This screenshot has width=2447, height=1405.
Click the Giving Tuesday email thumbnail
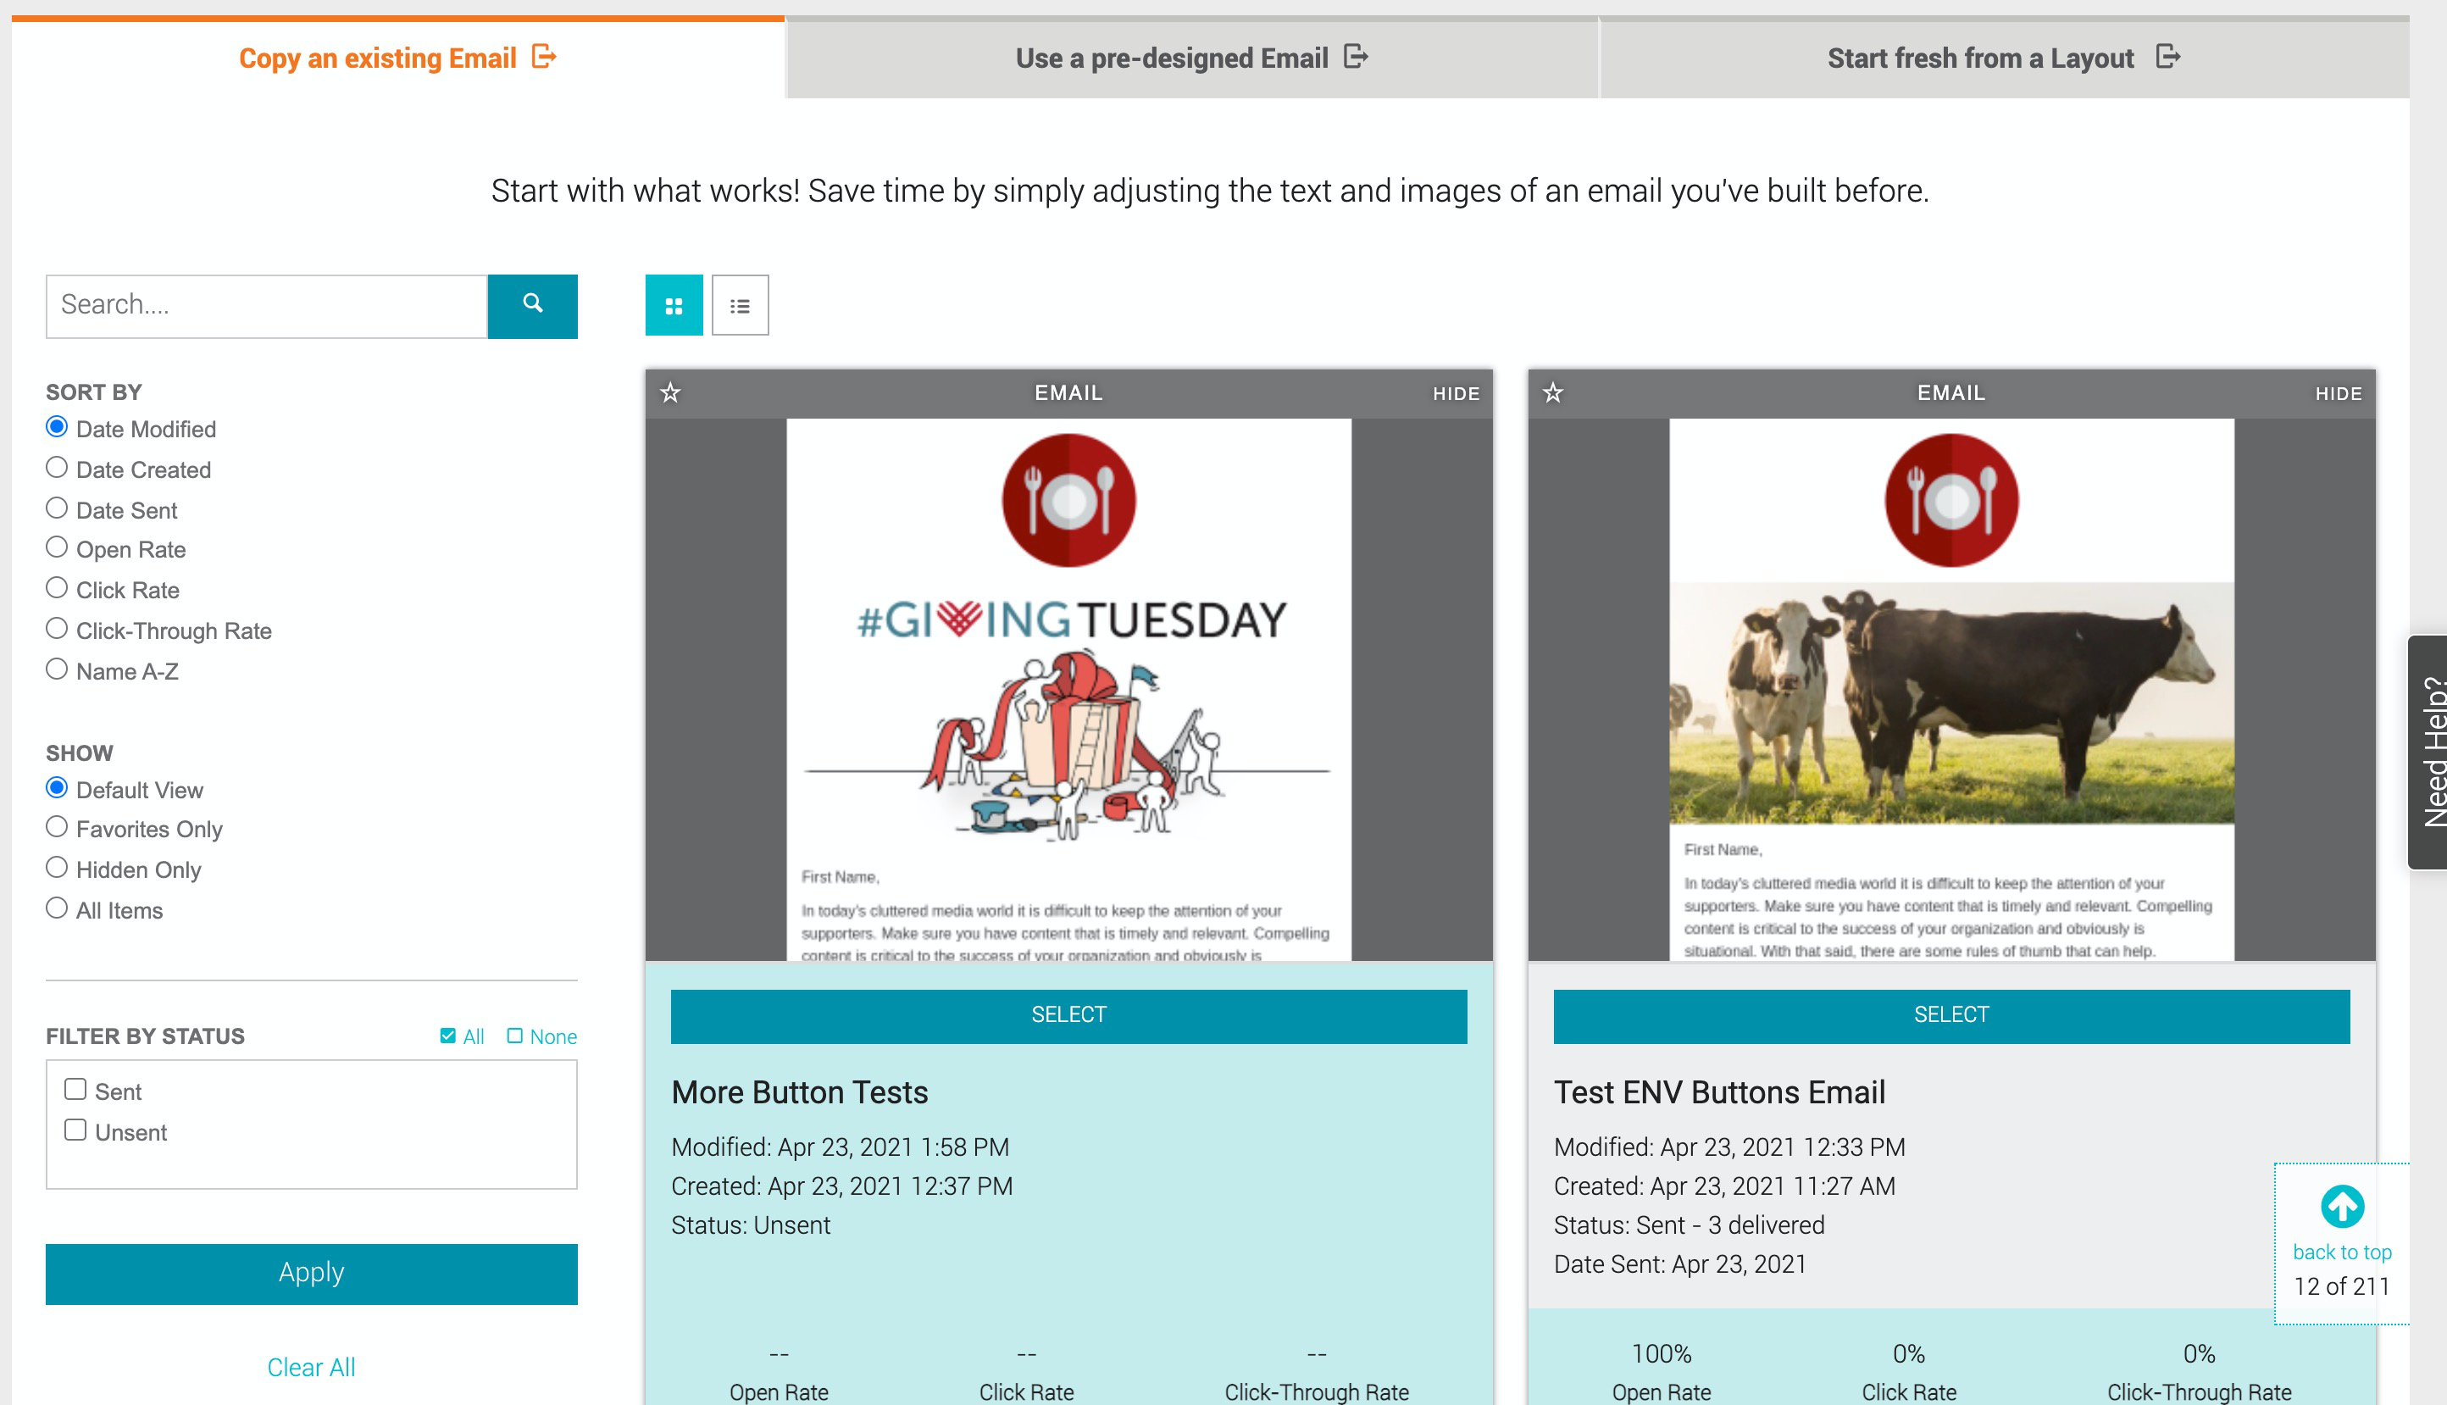point(1068,690)
